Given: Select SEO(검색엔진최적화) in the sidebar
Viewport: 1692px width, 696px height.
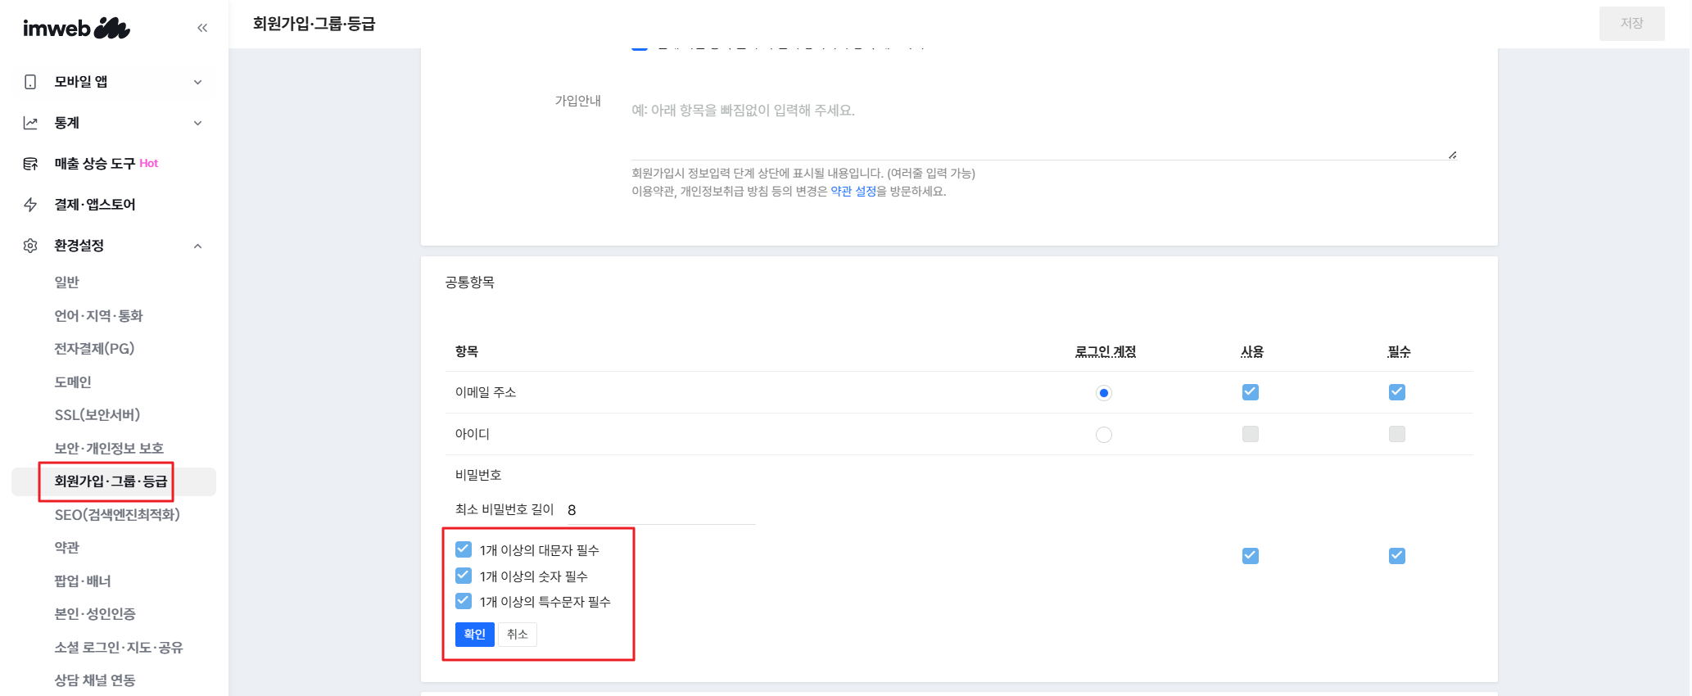Looking at the screenshot, I should point(117,514).
